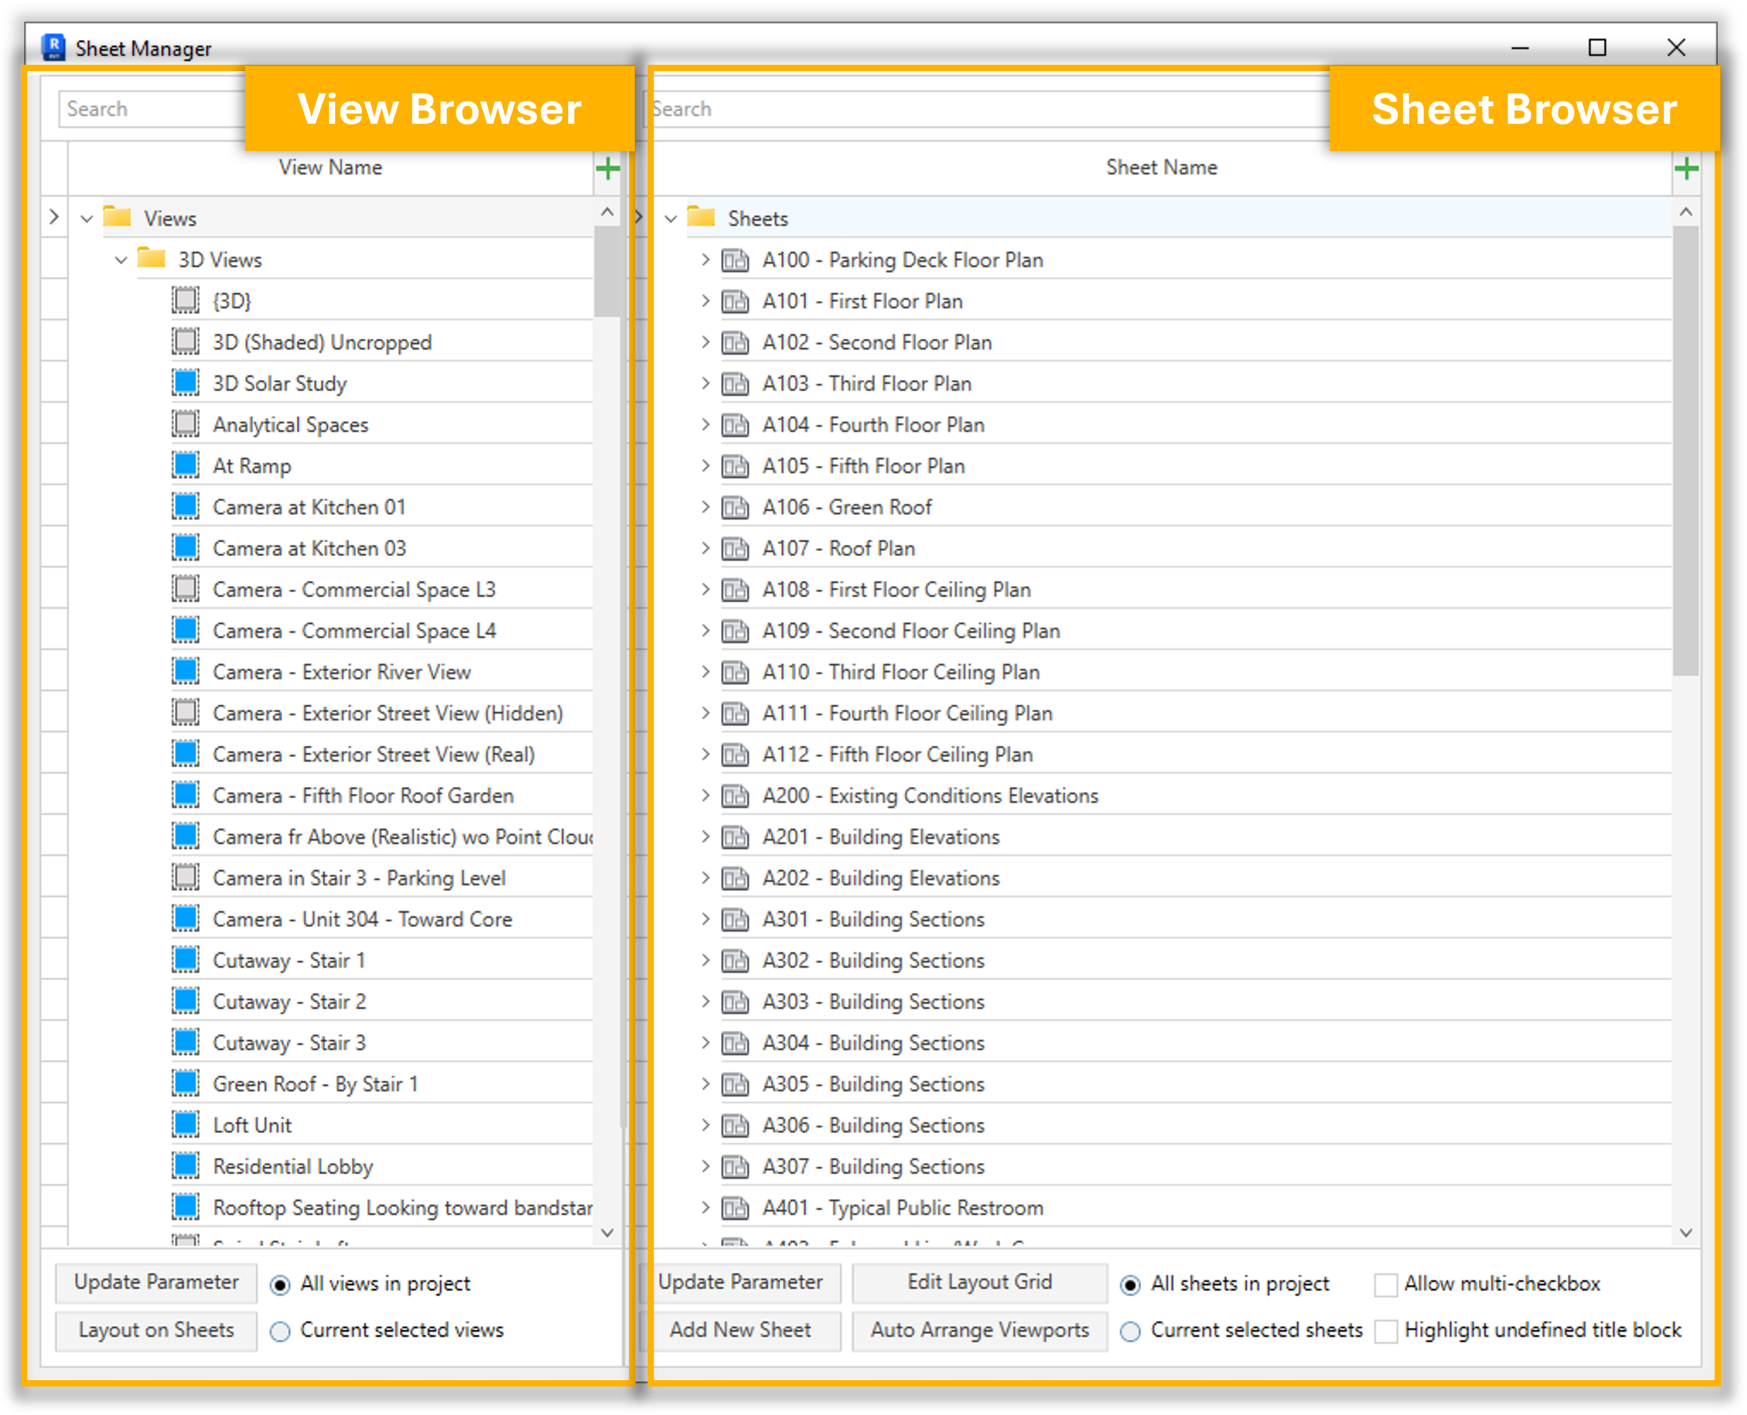The image size is (1747, 1415).
Task: Expand sheet A301 - Building Sections
Action: click(705, 919)
